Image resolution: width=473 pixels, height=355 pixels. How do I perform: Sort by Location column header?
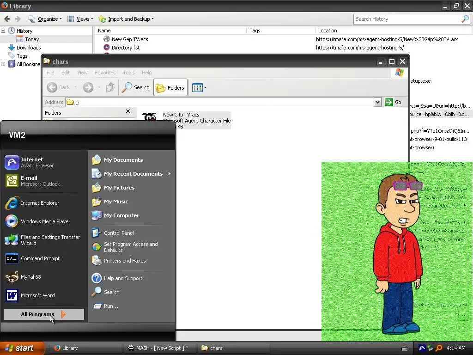pos(327,31)
